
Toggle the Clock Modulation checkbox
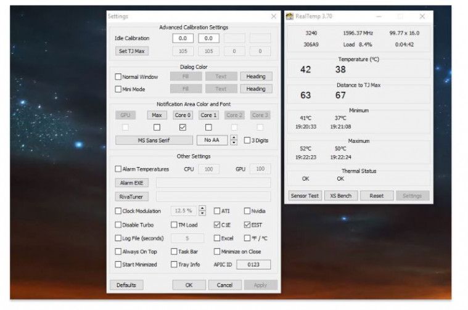pos(118,211)
